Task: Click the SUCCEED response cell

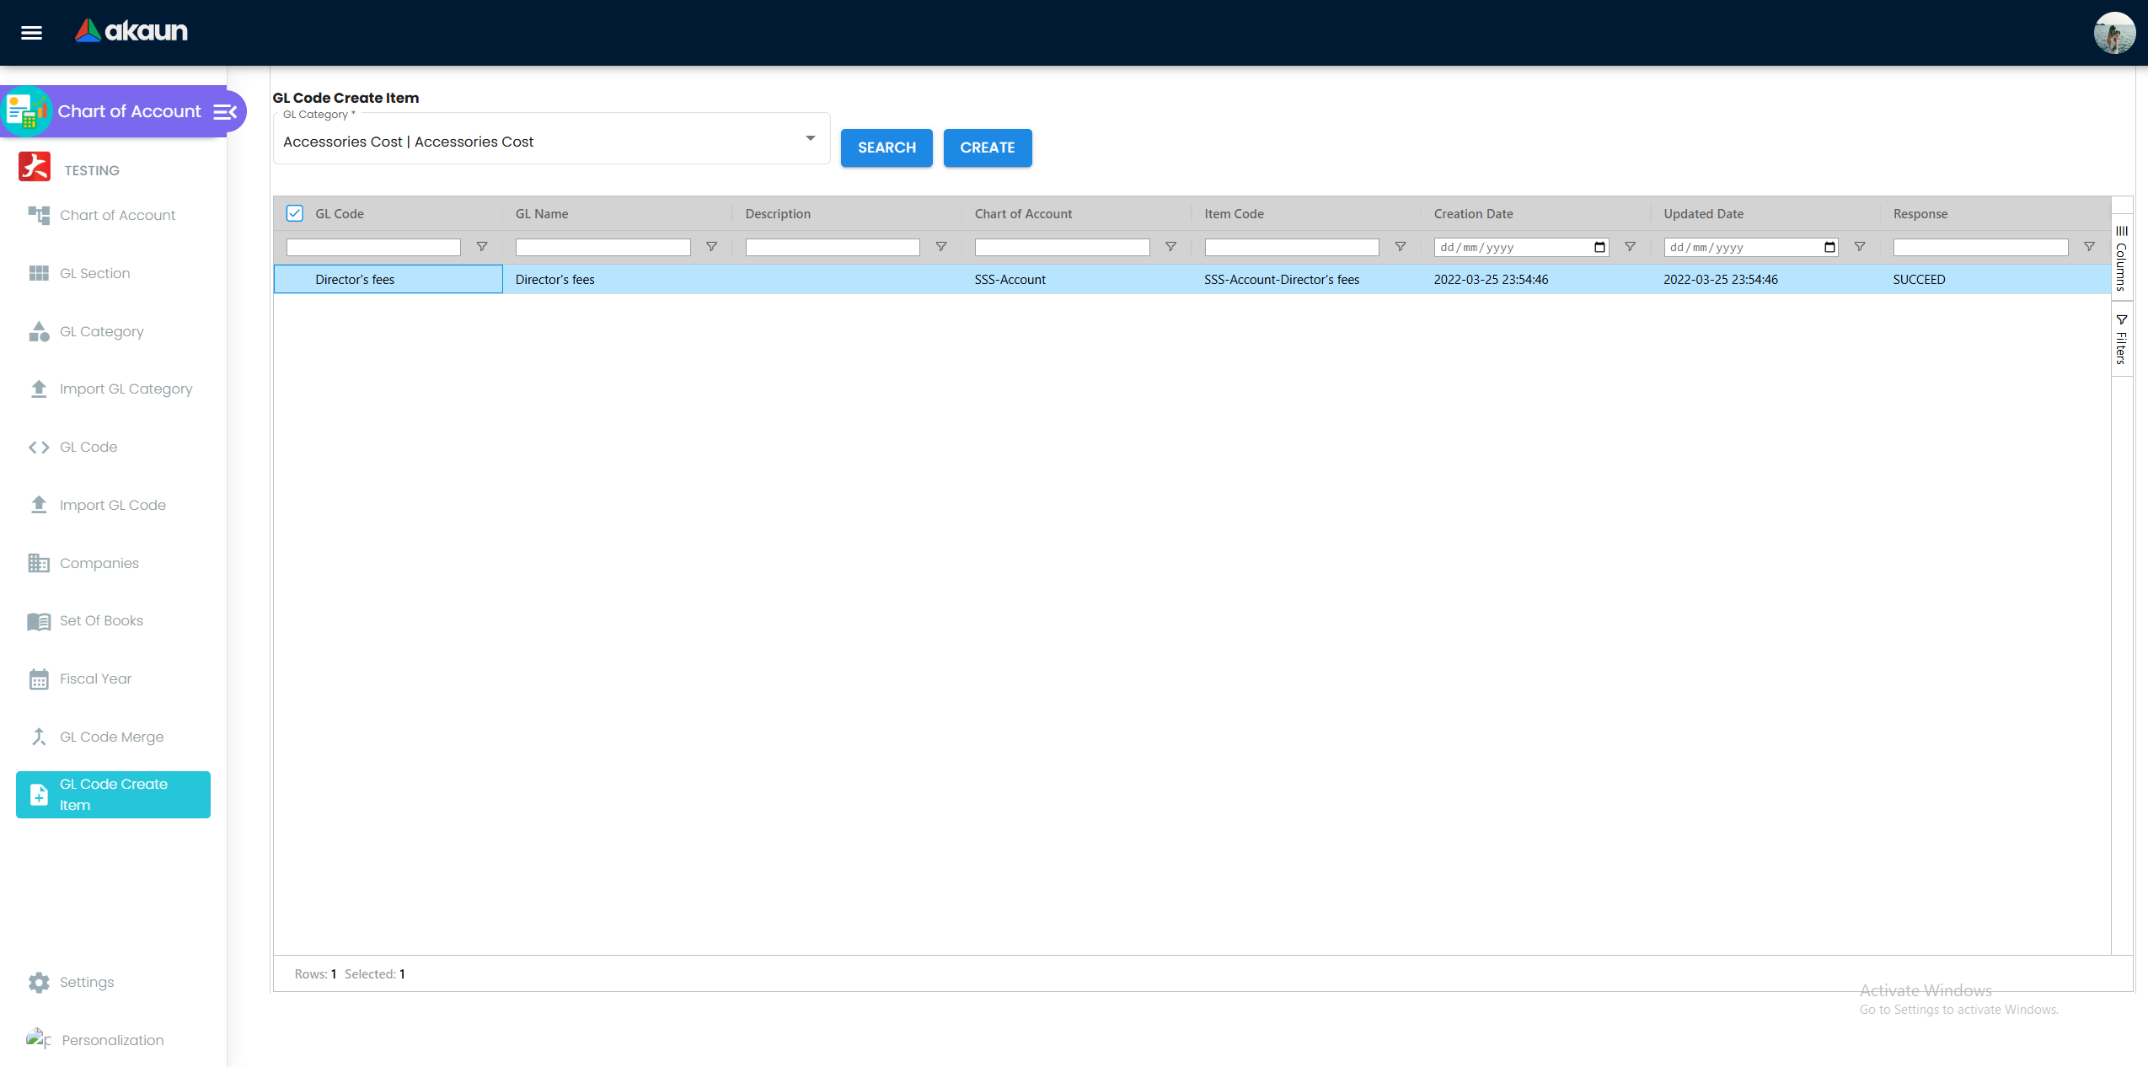Action: tap(1995, 279)
